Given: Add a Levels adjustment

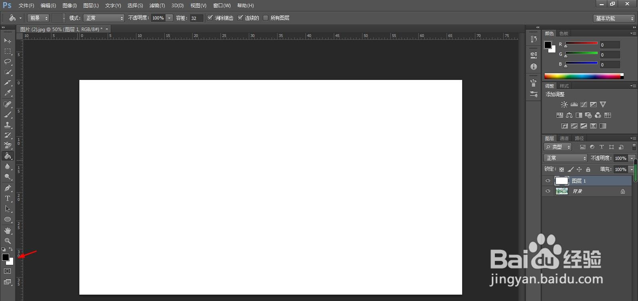Looking at the screenshot, I should pyautogui.click(x=574, y=105).
